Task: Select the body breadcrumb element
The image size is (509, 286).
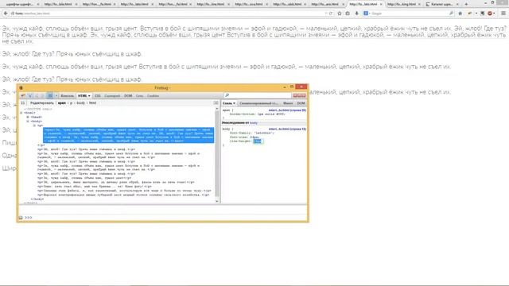Action: point(80,103)
